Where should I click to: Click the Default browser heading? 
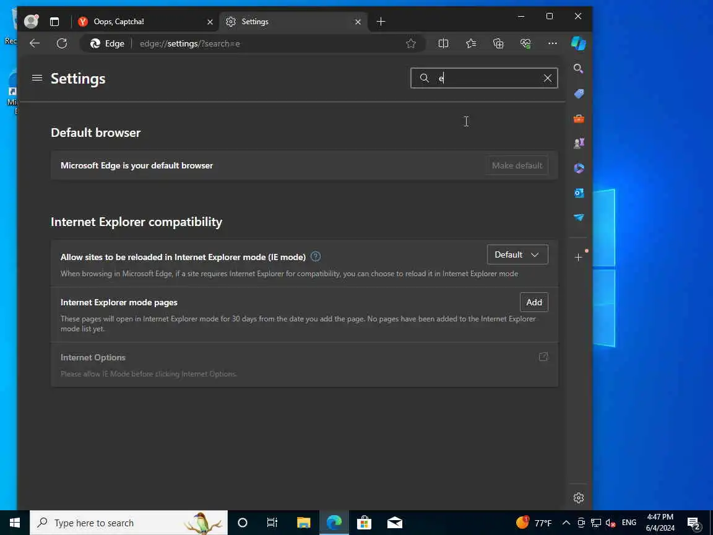coord(96,133)
